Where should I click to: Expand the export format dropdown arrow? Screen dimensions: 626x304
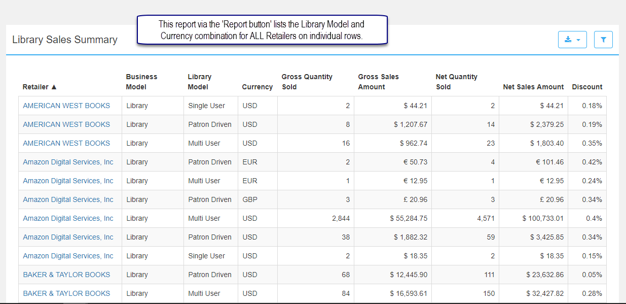point(579,39)
